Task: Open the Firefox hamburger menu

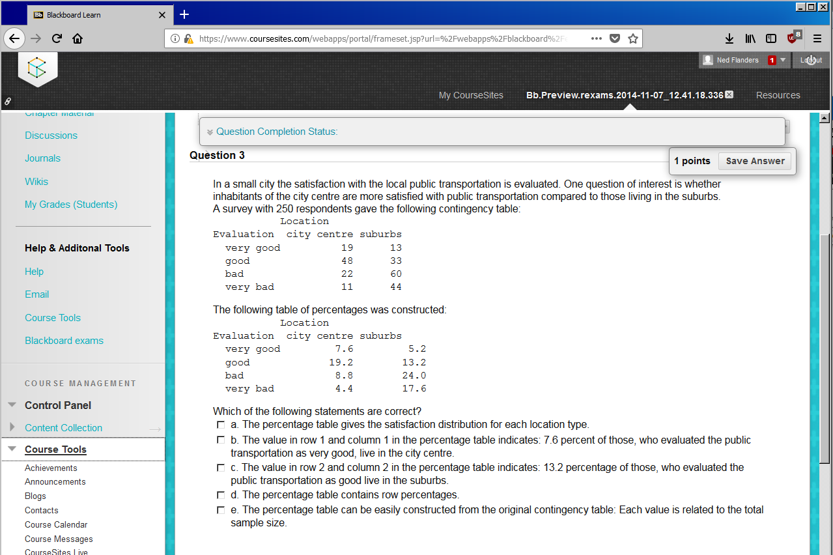Action: coord(817,38)
